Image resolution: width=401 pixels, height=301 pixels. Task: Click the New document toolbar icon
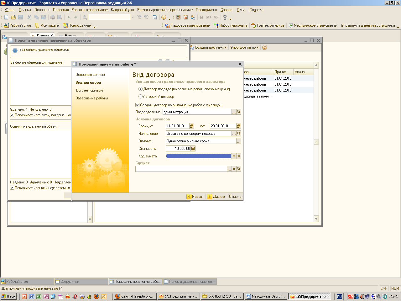point(6,17)
